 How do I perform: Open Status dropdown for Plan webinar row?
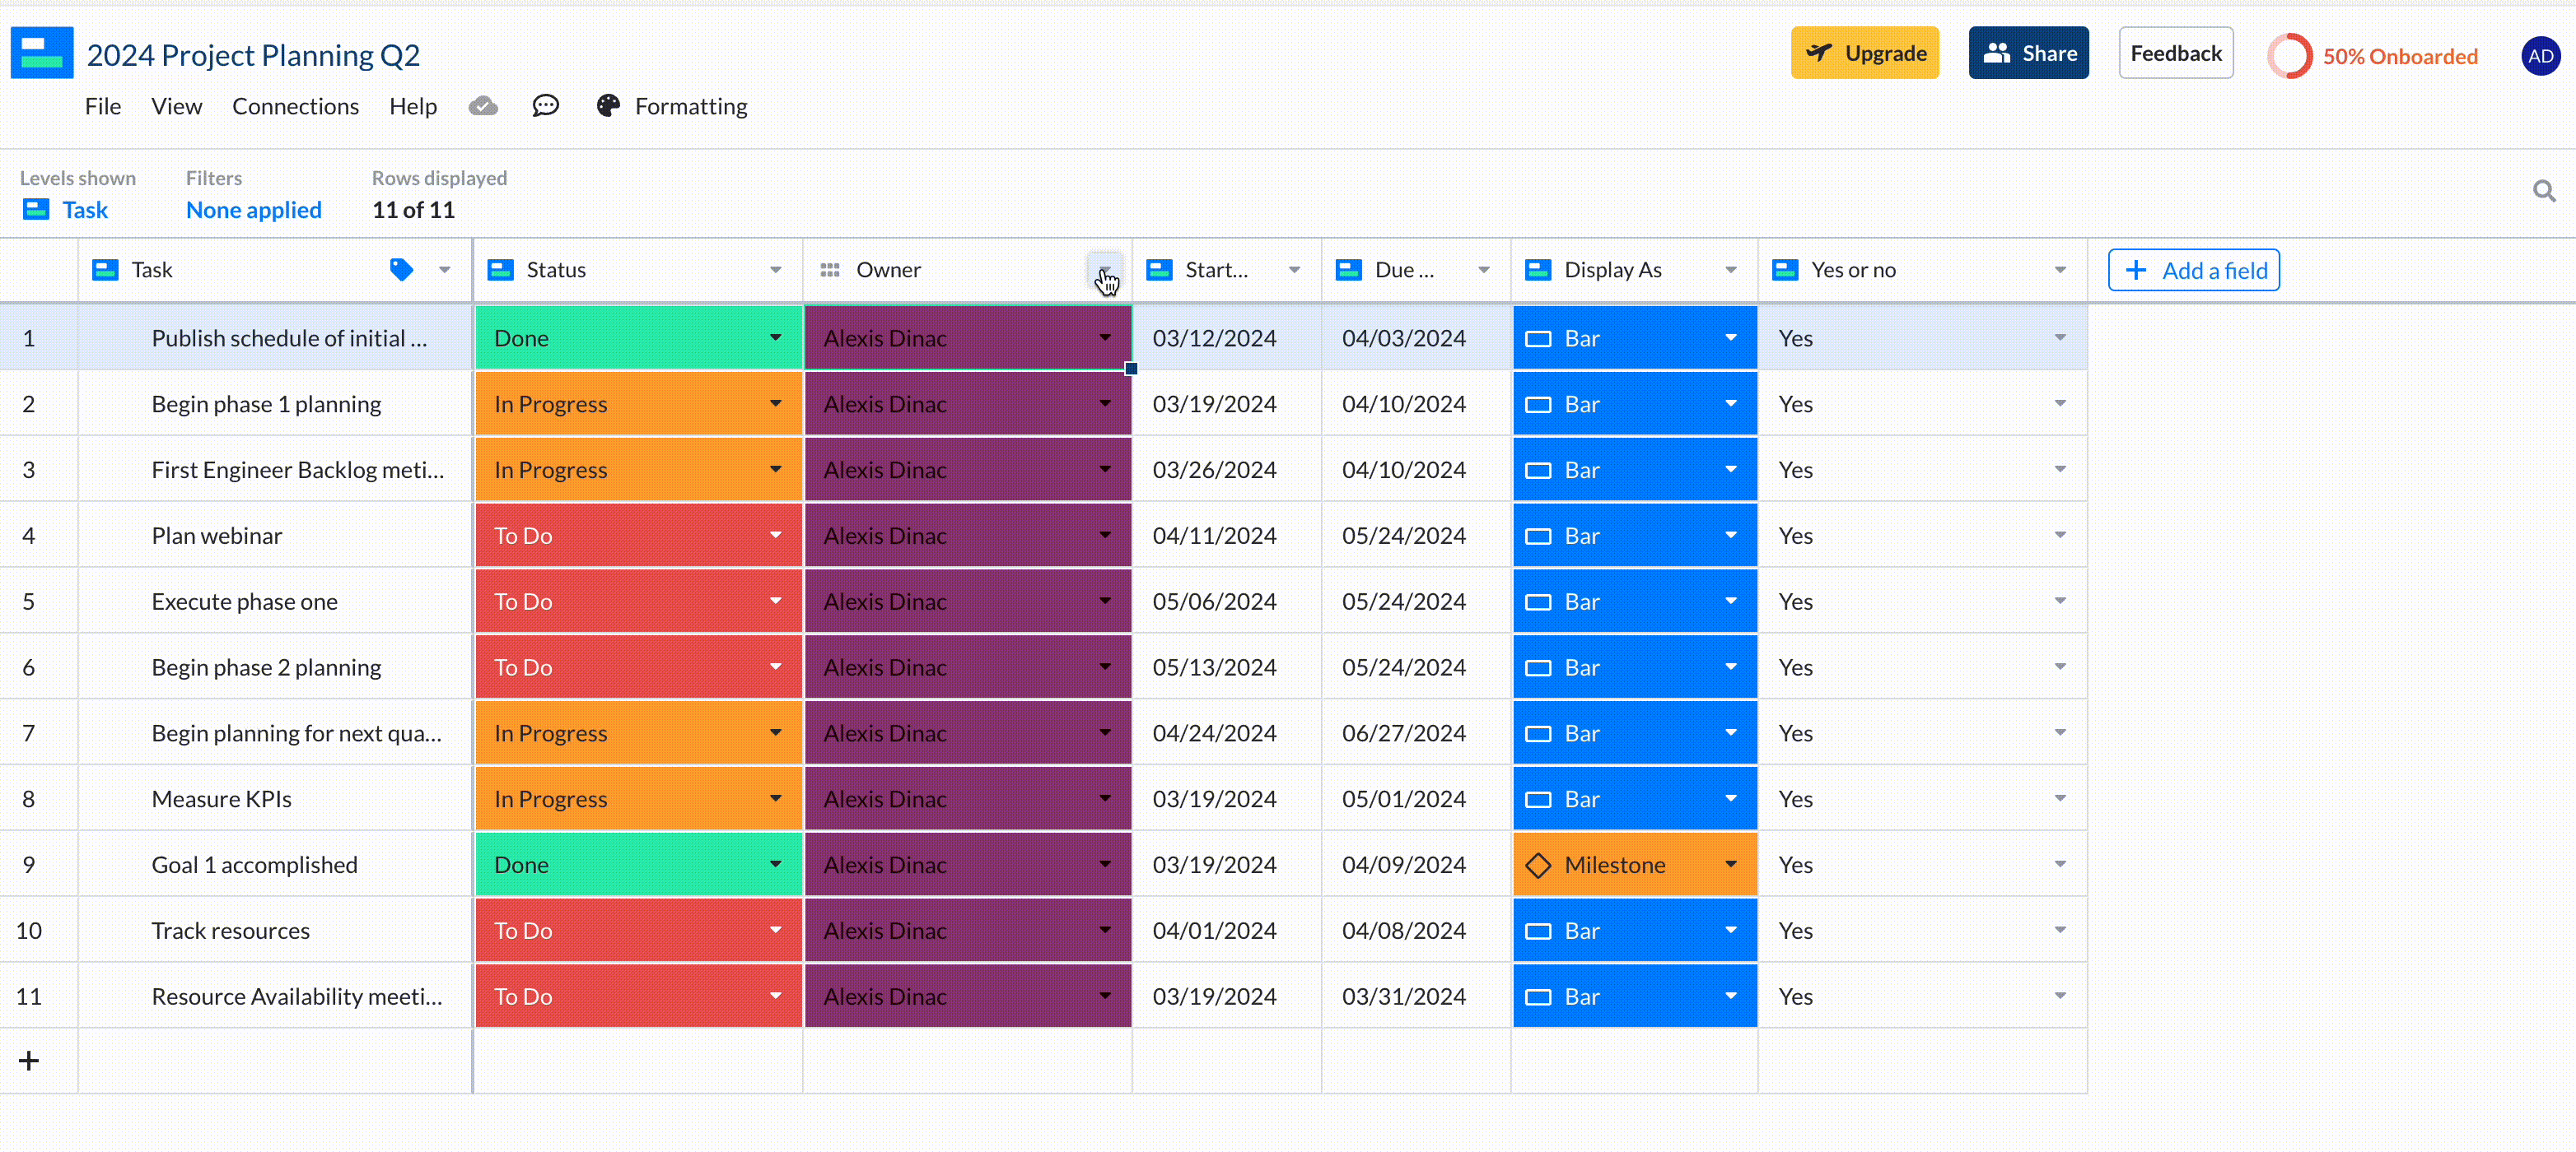coord(775,536)
